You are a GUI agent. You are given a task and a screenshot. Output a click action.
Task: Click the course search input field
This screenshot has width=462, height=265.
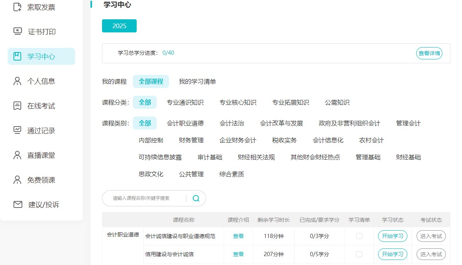coord(146,198)
